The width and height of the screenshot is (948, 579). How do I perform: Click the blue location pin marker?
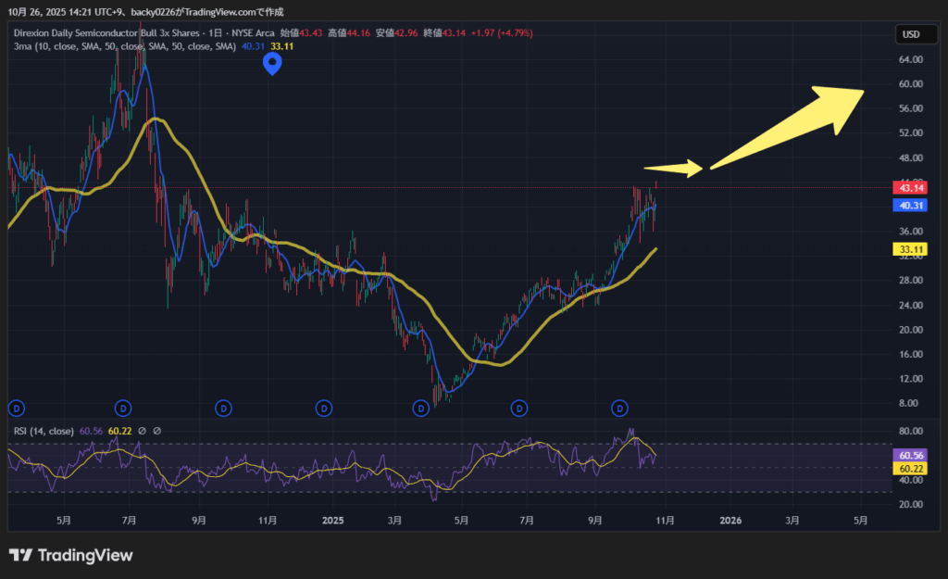coord(272,63)
